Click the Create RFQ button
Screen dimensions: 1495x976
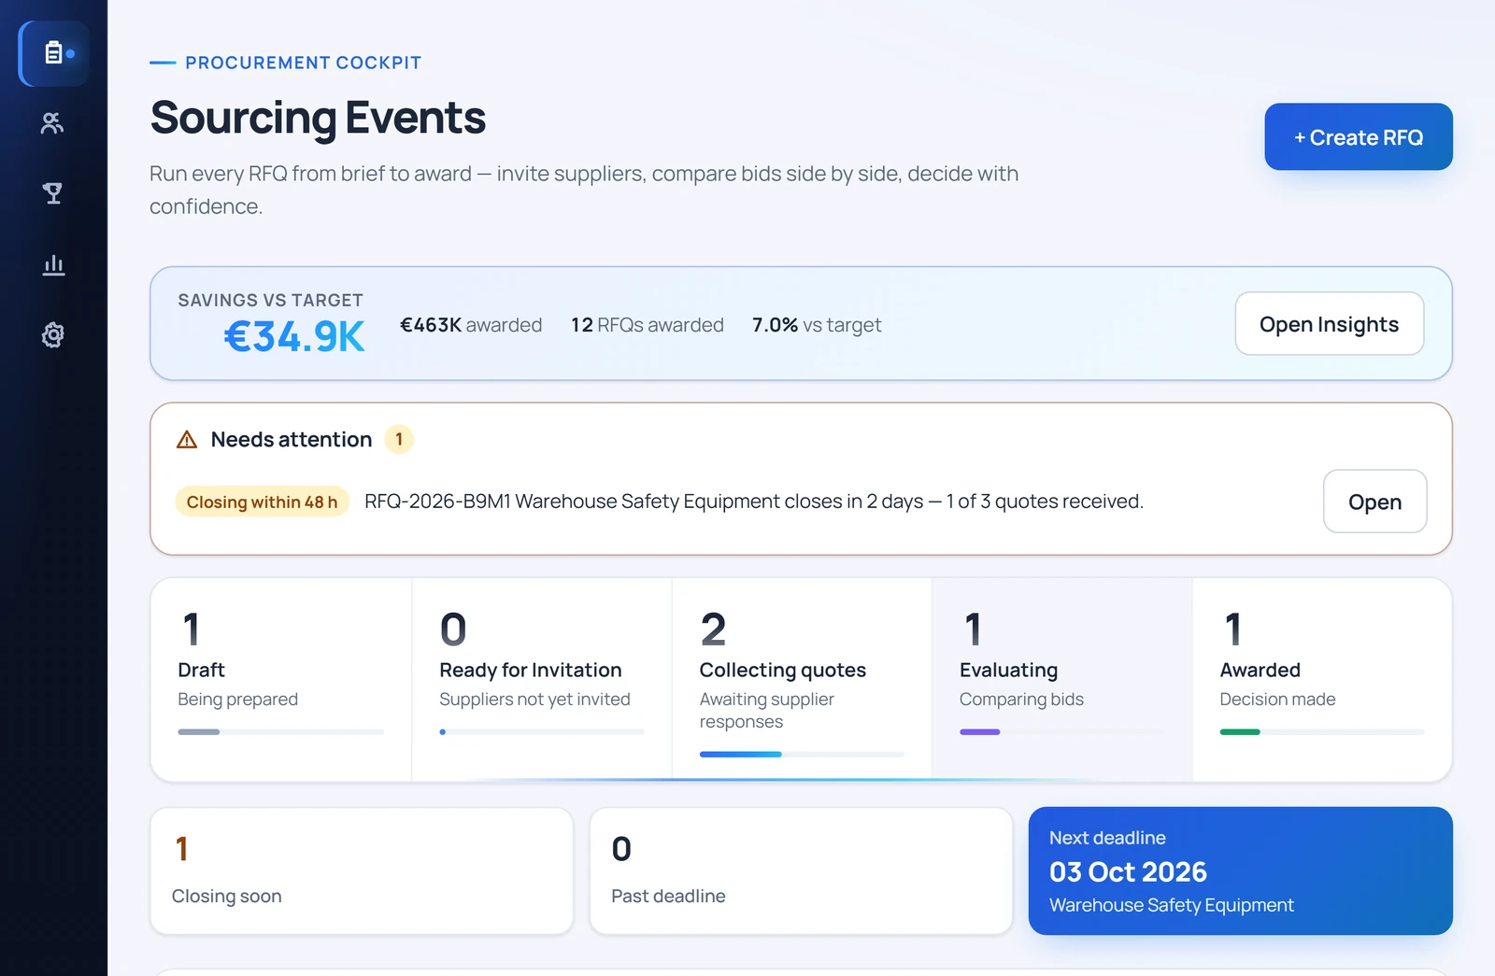[1359, 136]
